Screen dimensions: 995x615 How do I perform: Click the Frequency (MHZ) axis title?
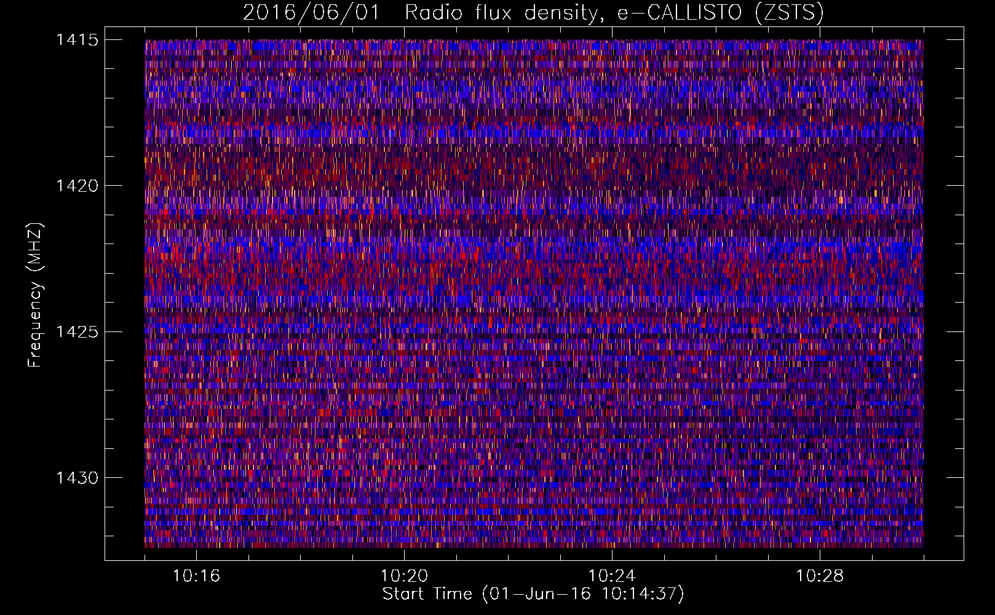pos(36,295)
